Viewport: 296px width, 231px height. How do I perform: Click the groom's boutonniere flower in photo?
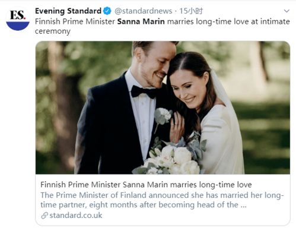coord(163,116)
